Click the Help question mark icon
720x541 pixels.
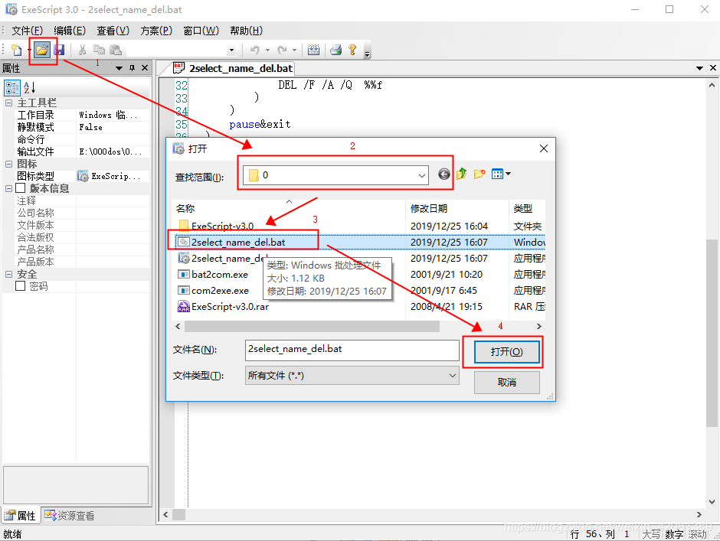coord(352,50)
